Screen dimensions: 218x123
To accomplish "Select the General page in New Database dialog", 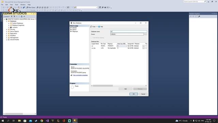I will (74, 28).
